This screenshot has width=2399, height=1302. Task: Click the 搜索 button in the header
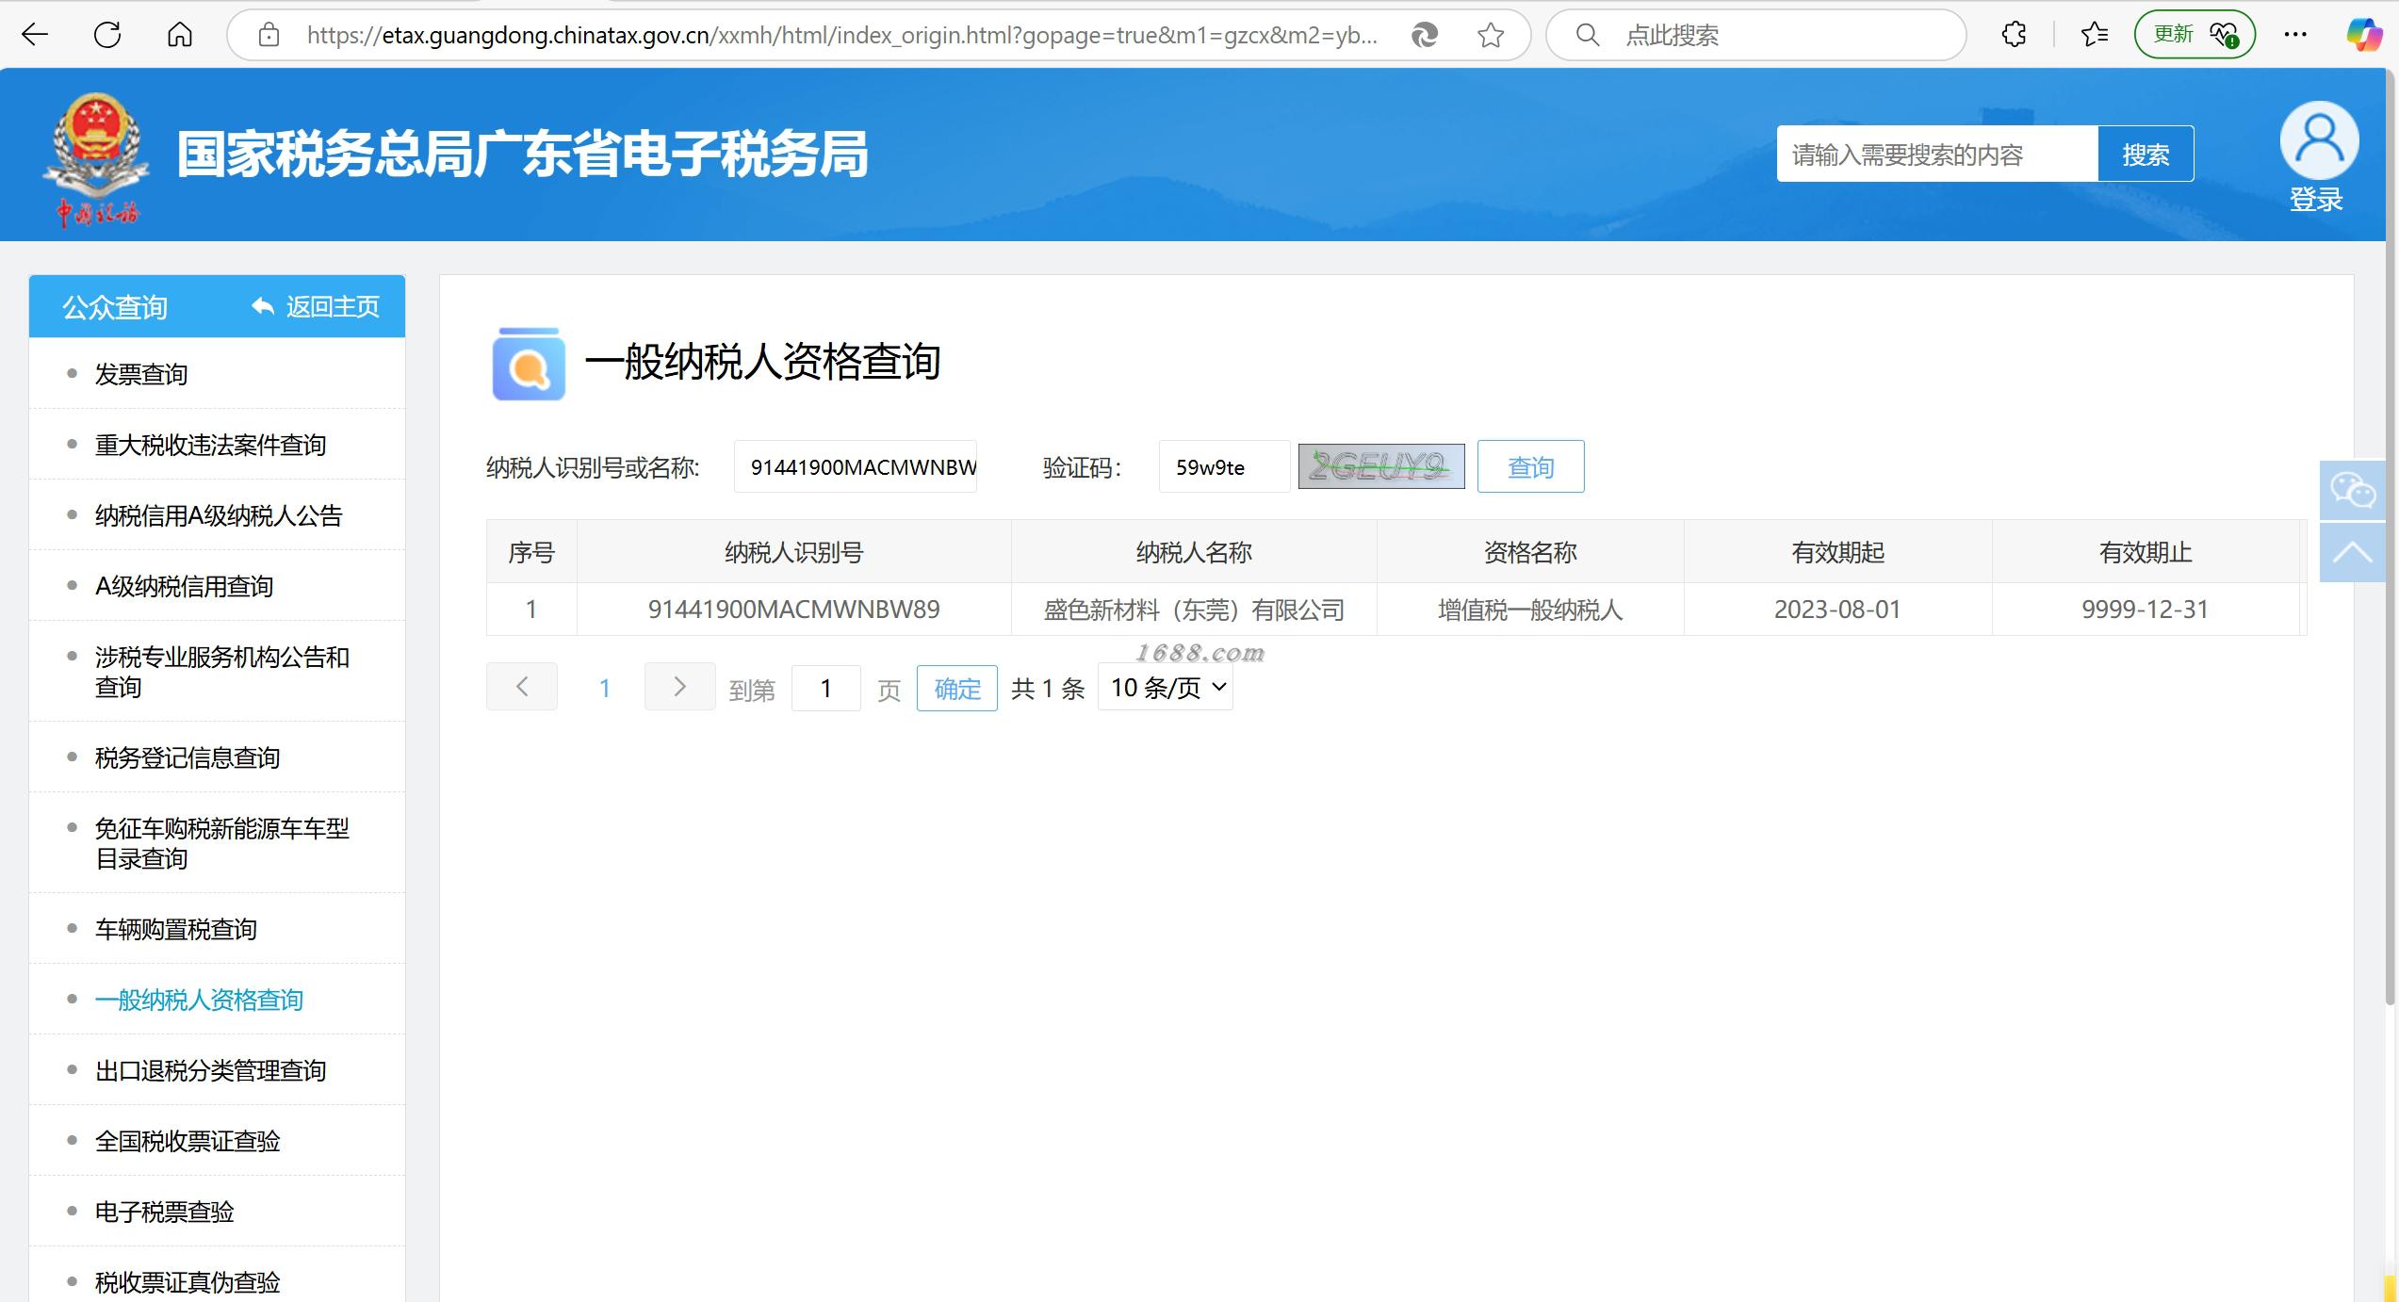(2146, 154)
